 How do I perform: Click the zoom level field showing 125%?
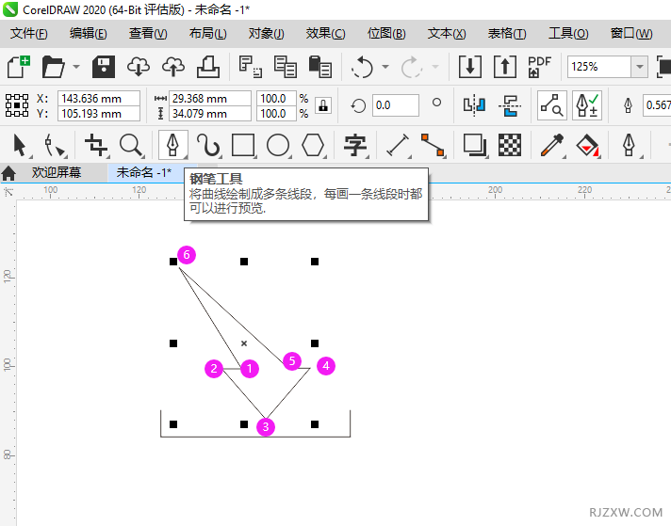point(599,67)
